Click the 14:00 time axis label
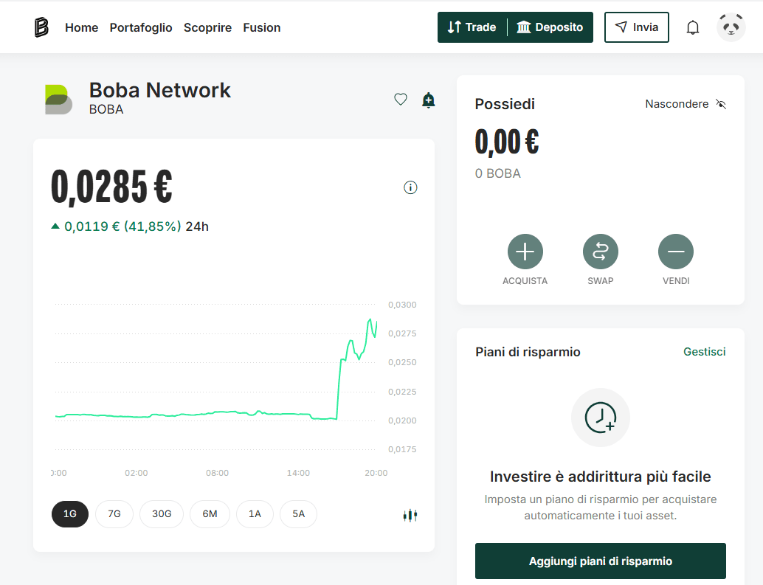 pos(298,473)
